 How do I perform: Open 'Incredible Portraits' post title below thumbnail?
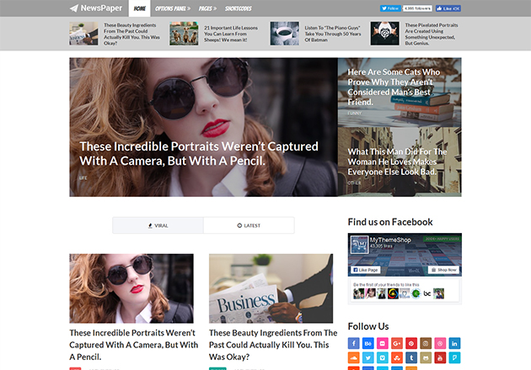(x=134, y=345)
